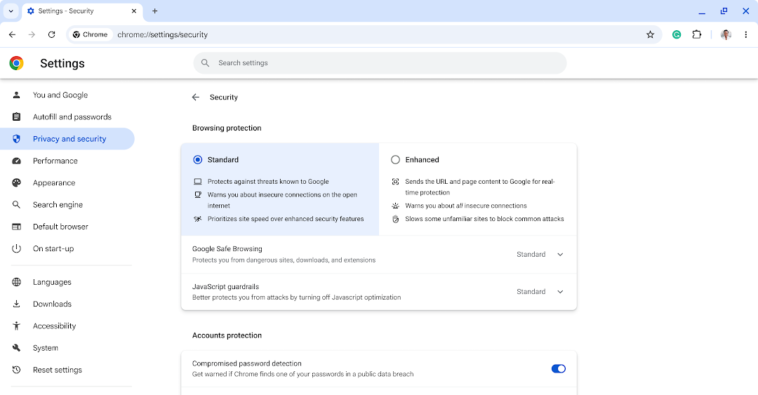Bookmark this page with the star icon
Viewport: 758px width, 395px height.
pos(650,34)
